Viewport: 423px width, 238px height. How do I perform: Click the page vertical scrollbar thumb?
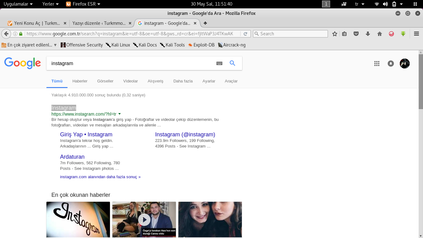[421, 82]
